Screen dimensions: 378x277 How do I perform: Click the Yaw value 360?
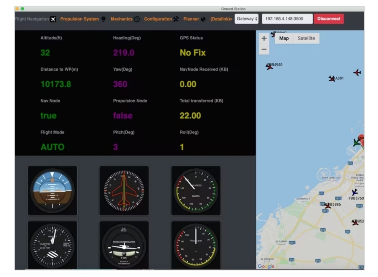[120, 84]
